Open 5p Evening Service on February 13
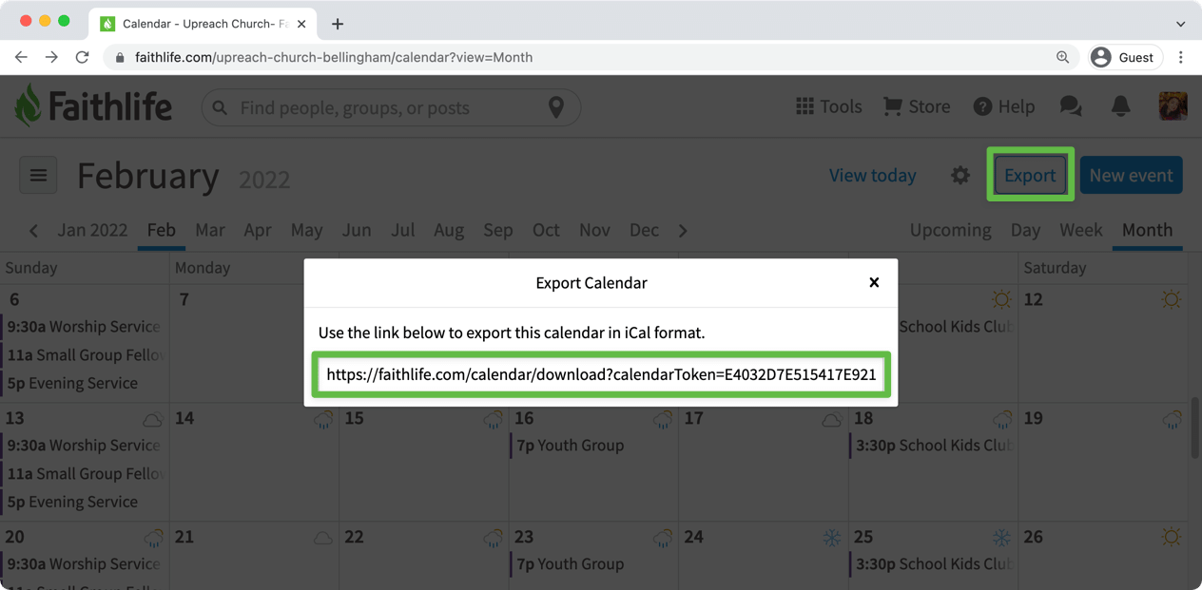 (72, 503)
